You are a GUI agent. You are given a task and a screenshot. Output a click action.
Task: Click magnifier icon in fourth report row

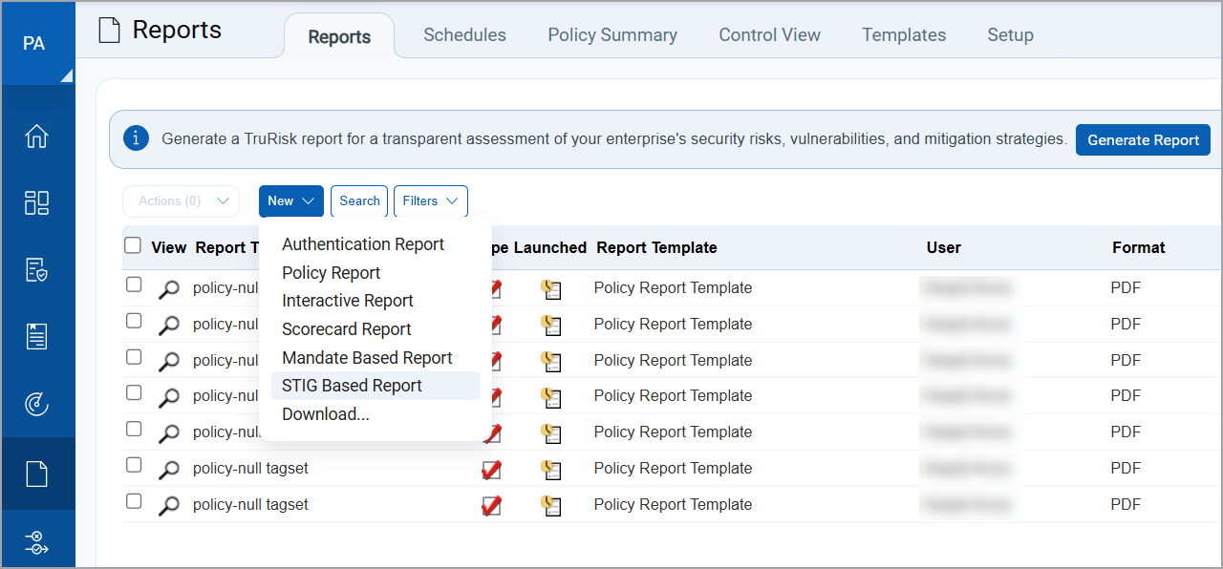coord(168,397)
